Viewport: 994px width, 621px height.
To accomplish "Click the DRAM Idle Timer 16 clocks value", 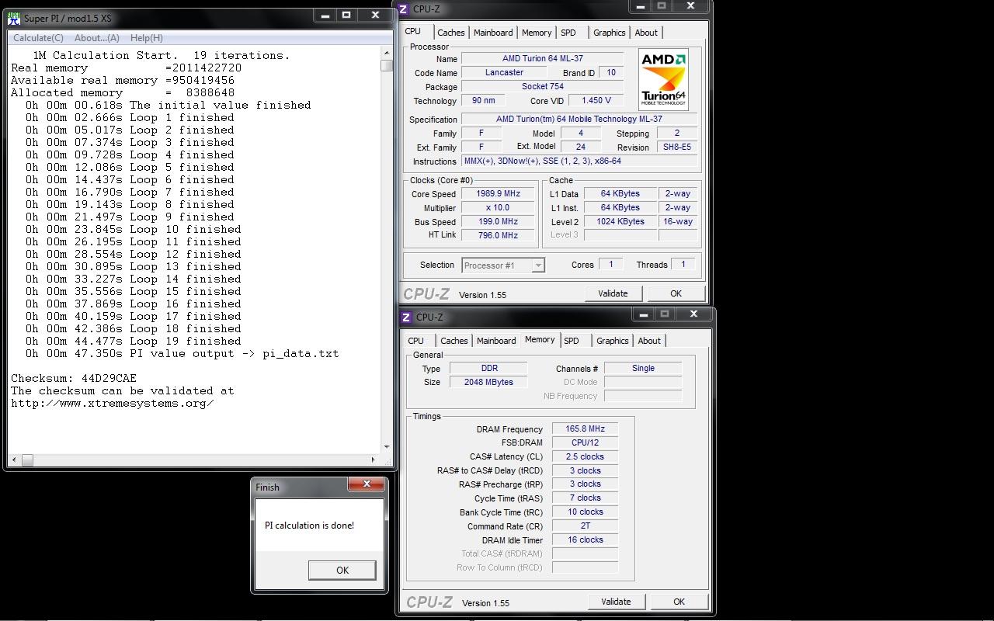I will (x=585, y=539).
